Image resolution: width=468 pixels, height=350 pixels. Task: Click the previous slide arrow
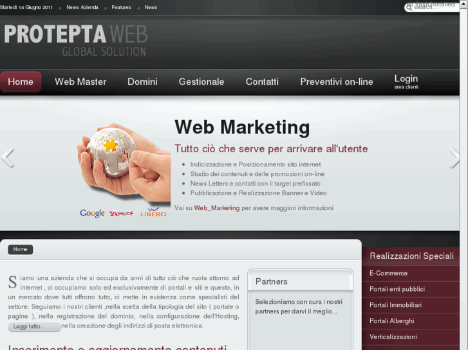click(8, 157)
